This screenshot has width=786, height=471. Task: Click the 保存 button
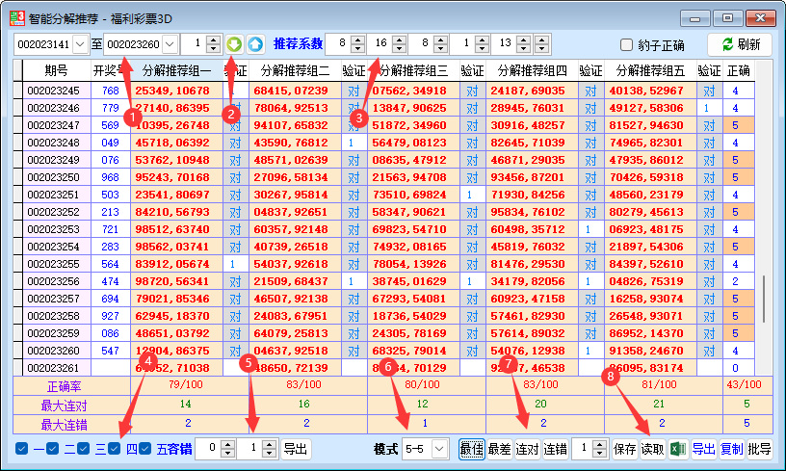[624, 449]
